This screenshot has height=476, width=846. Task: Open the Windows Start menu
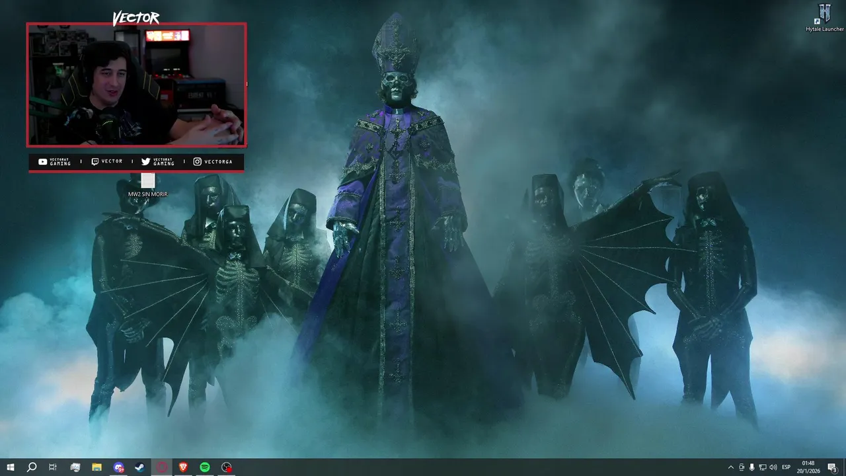11,467
